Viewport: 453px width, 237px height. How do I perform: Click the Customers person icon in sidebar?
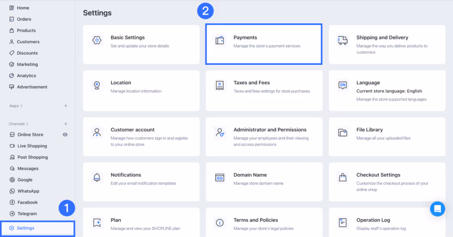pyautogui.click(x=12, y=41)
